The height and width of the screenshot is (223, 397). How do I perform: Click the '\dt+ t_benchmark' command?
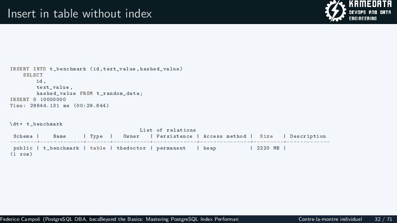36,124
